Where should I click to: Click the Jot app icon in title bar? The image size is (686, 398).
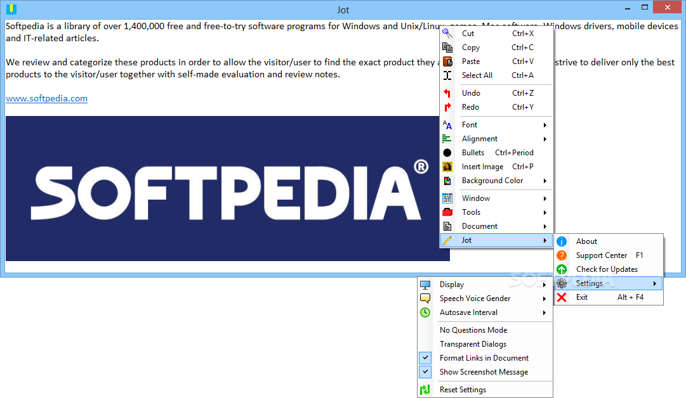coord(11,9)
